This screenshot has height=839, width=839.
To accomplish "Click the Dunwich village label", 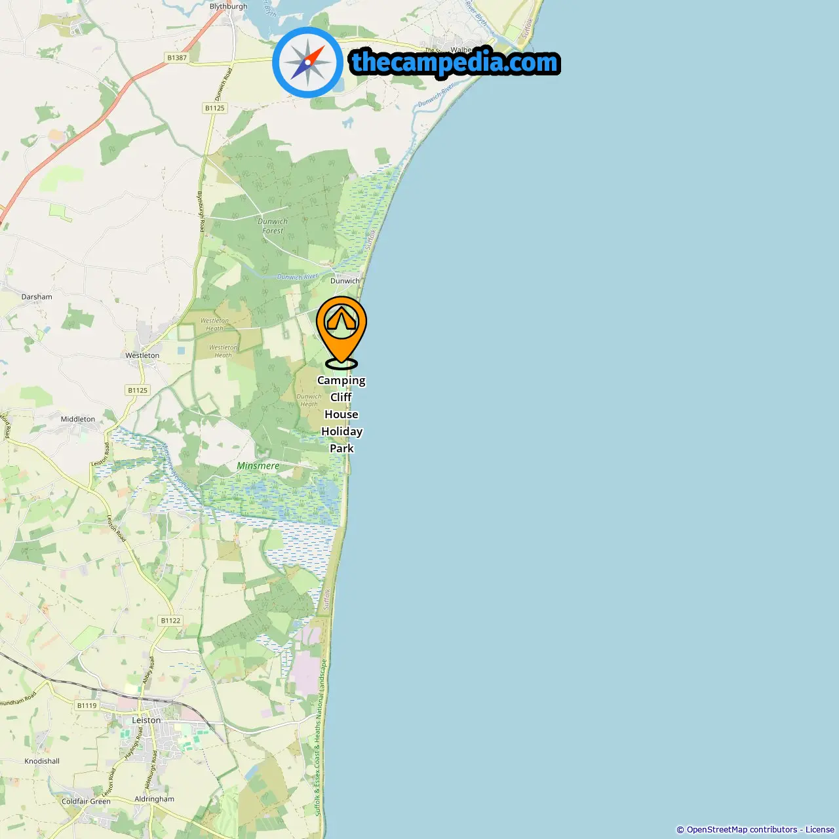I will tap(345, 281).
